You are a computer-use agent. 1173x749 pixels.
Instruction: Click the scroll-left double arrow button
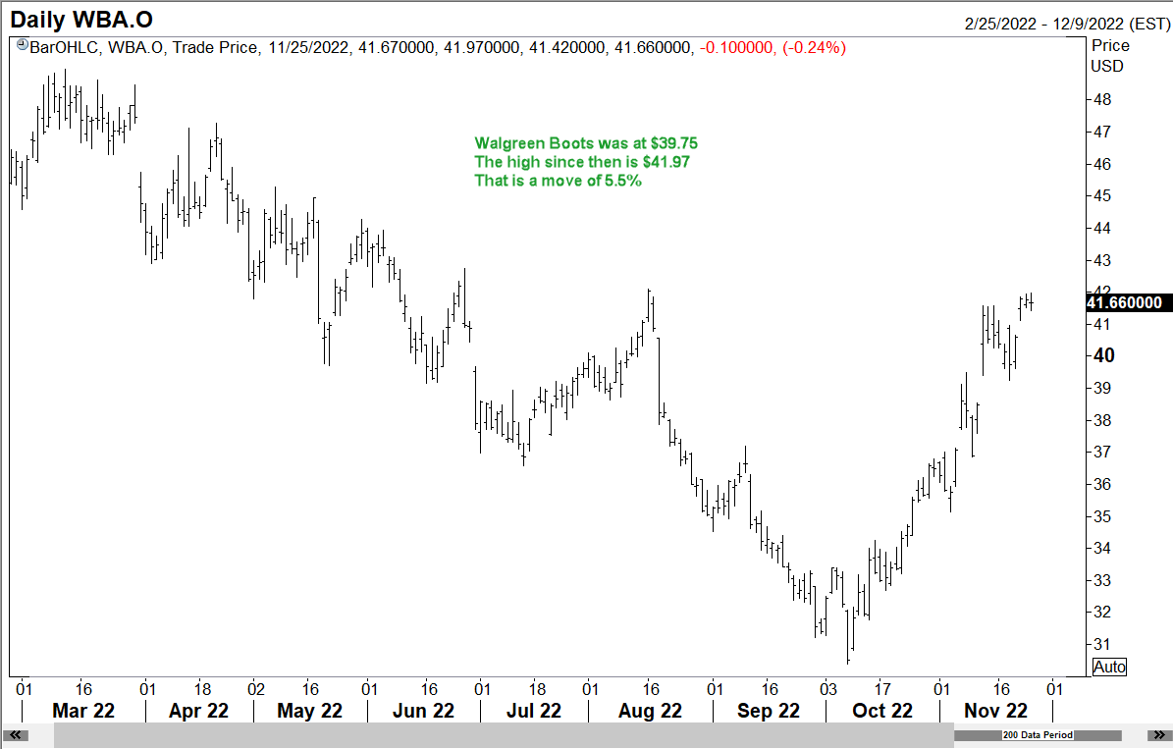click(x=15, y=735)
